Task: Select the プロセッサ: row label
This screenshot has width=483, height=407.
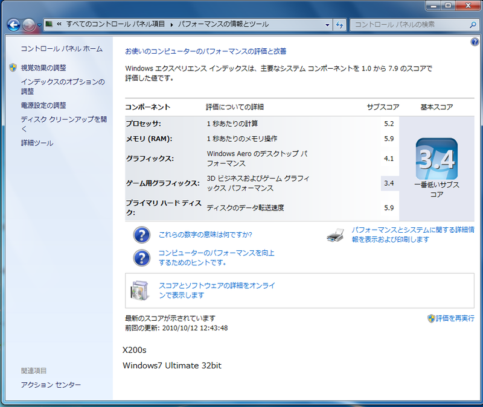Action: tap(144, 124)
